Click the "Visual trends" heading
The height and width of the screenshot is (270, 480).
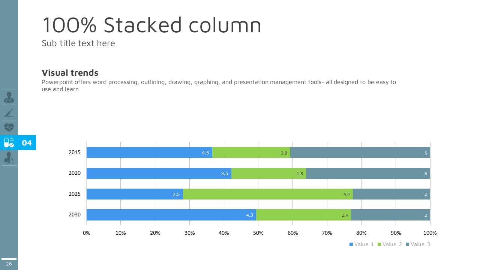70,73
